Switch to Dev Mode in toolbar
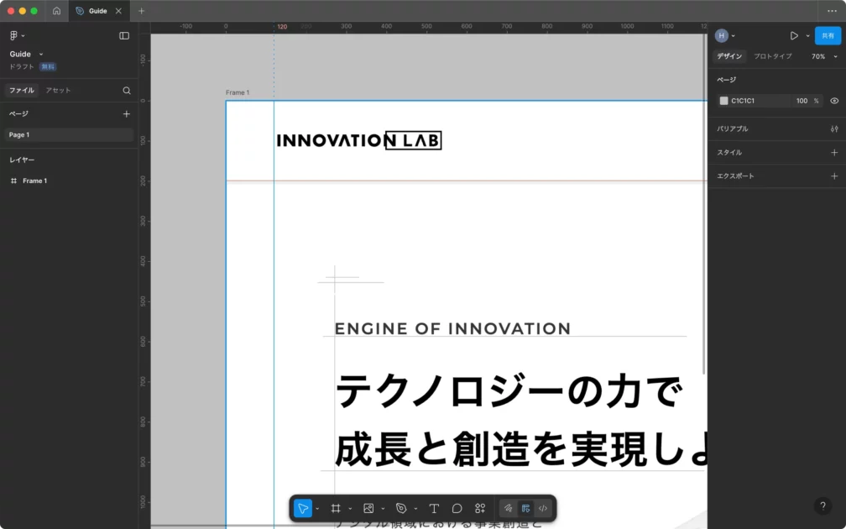The image size is (846, 529). tap(543, 508)
